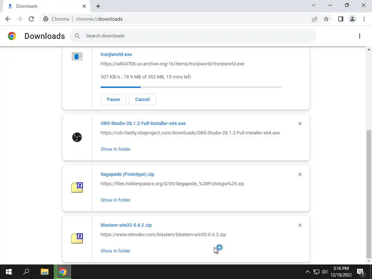Open the Segapede (Prototype).zip link
The width and height of the screenshot is (372, 279).
128,174
